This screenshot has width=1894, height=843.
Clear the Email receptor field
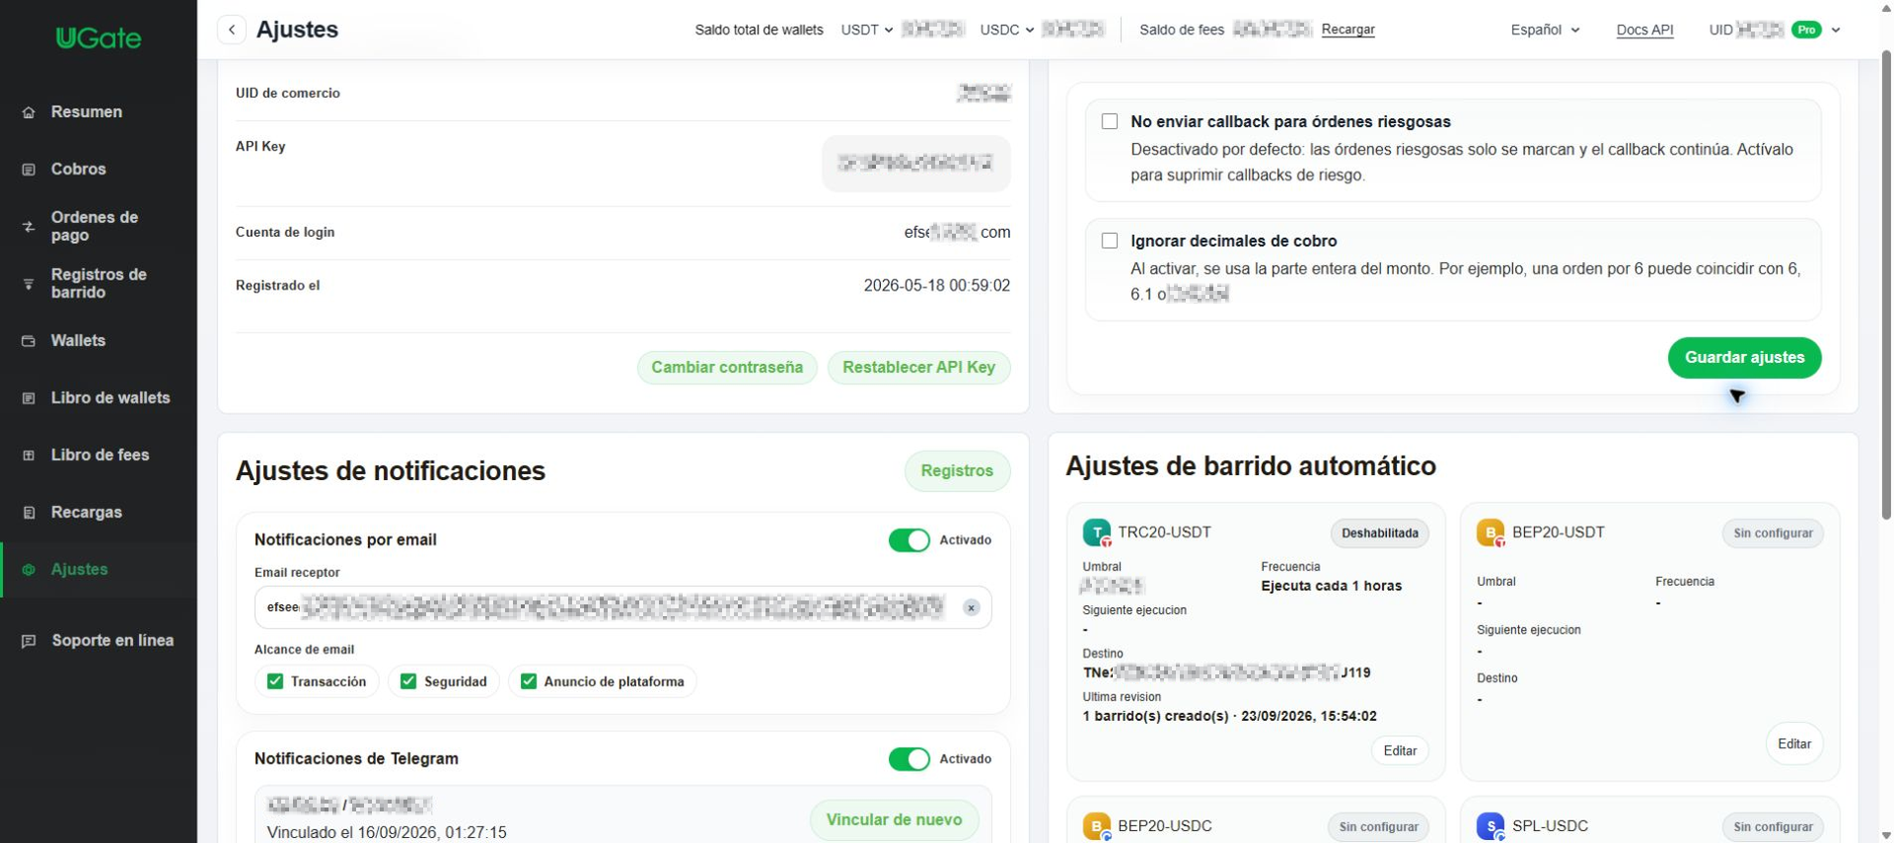[972, 607]
